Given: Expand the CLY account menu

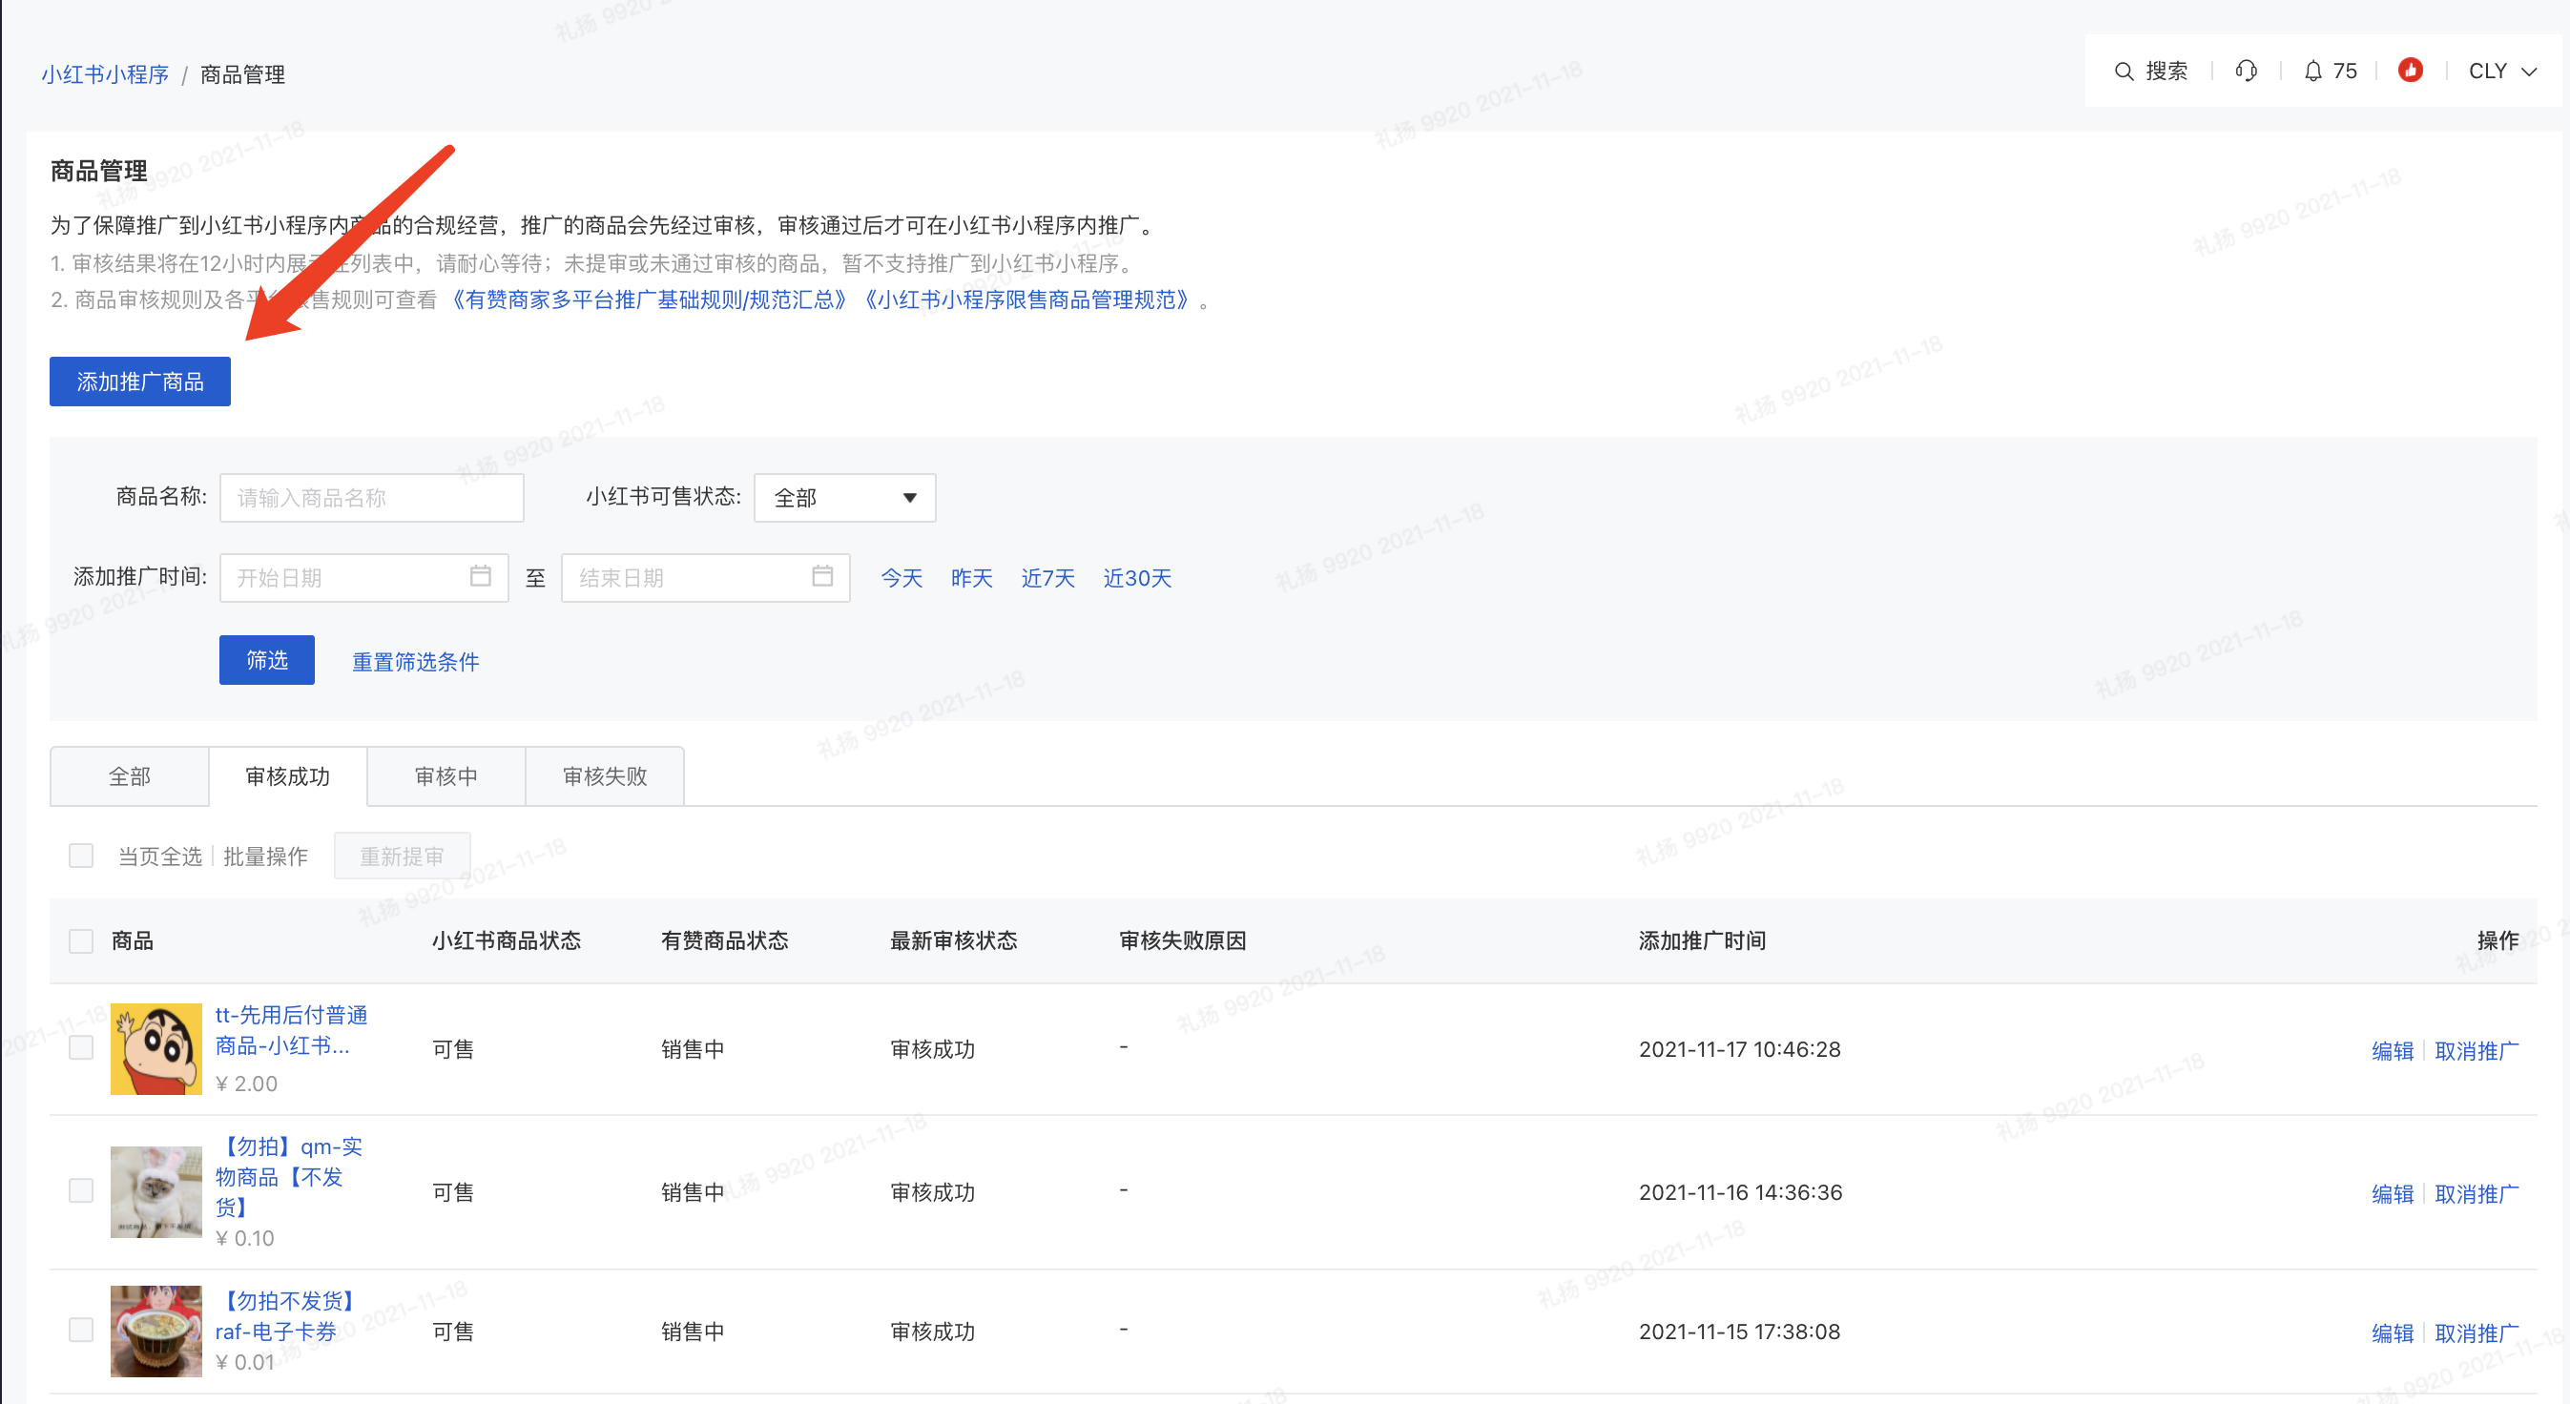Looking at the screenshot, I should pos(2501,72).
